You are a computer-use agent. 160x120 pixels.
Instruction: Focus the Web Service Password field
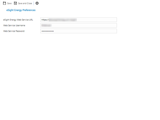click(x=79, y=31)
